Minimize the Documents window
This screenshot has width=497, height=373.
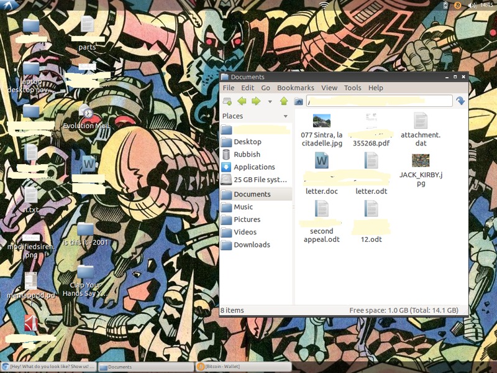[447, 77]
